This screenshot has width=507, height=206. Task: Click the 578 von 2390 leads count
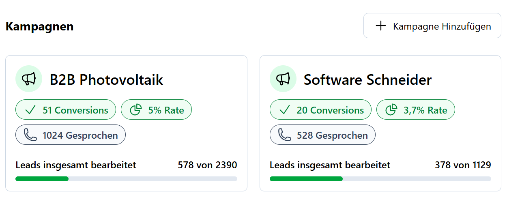208,165
